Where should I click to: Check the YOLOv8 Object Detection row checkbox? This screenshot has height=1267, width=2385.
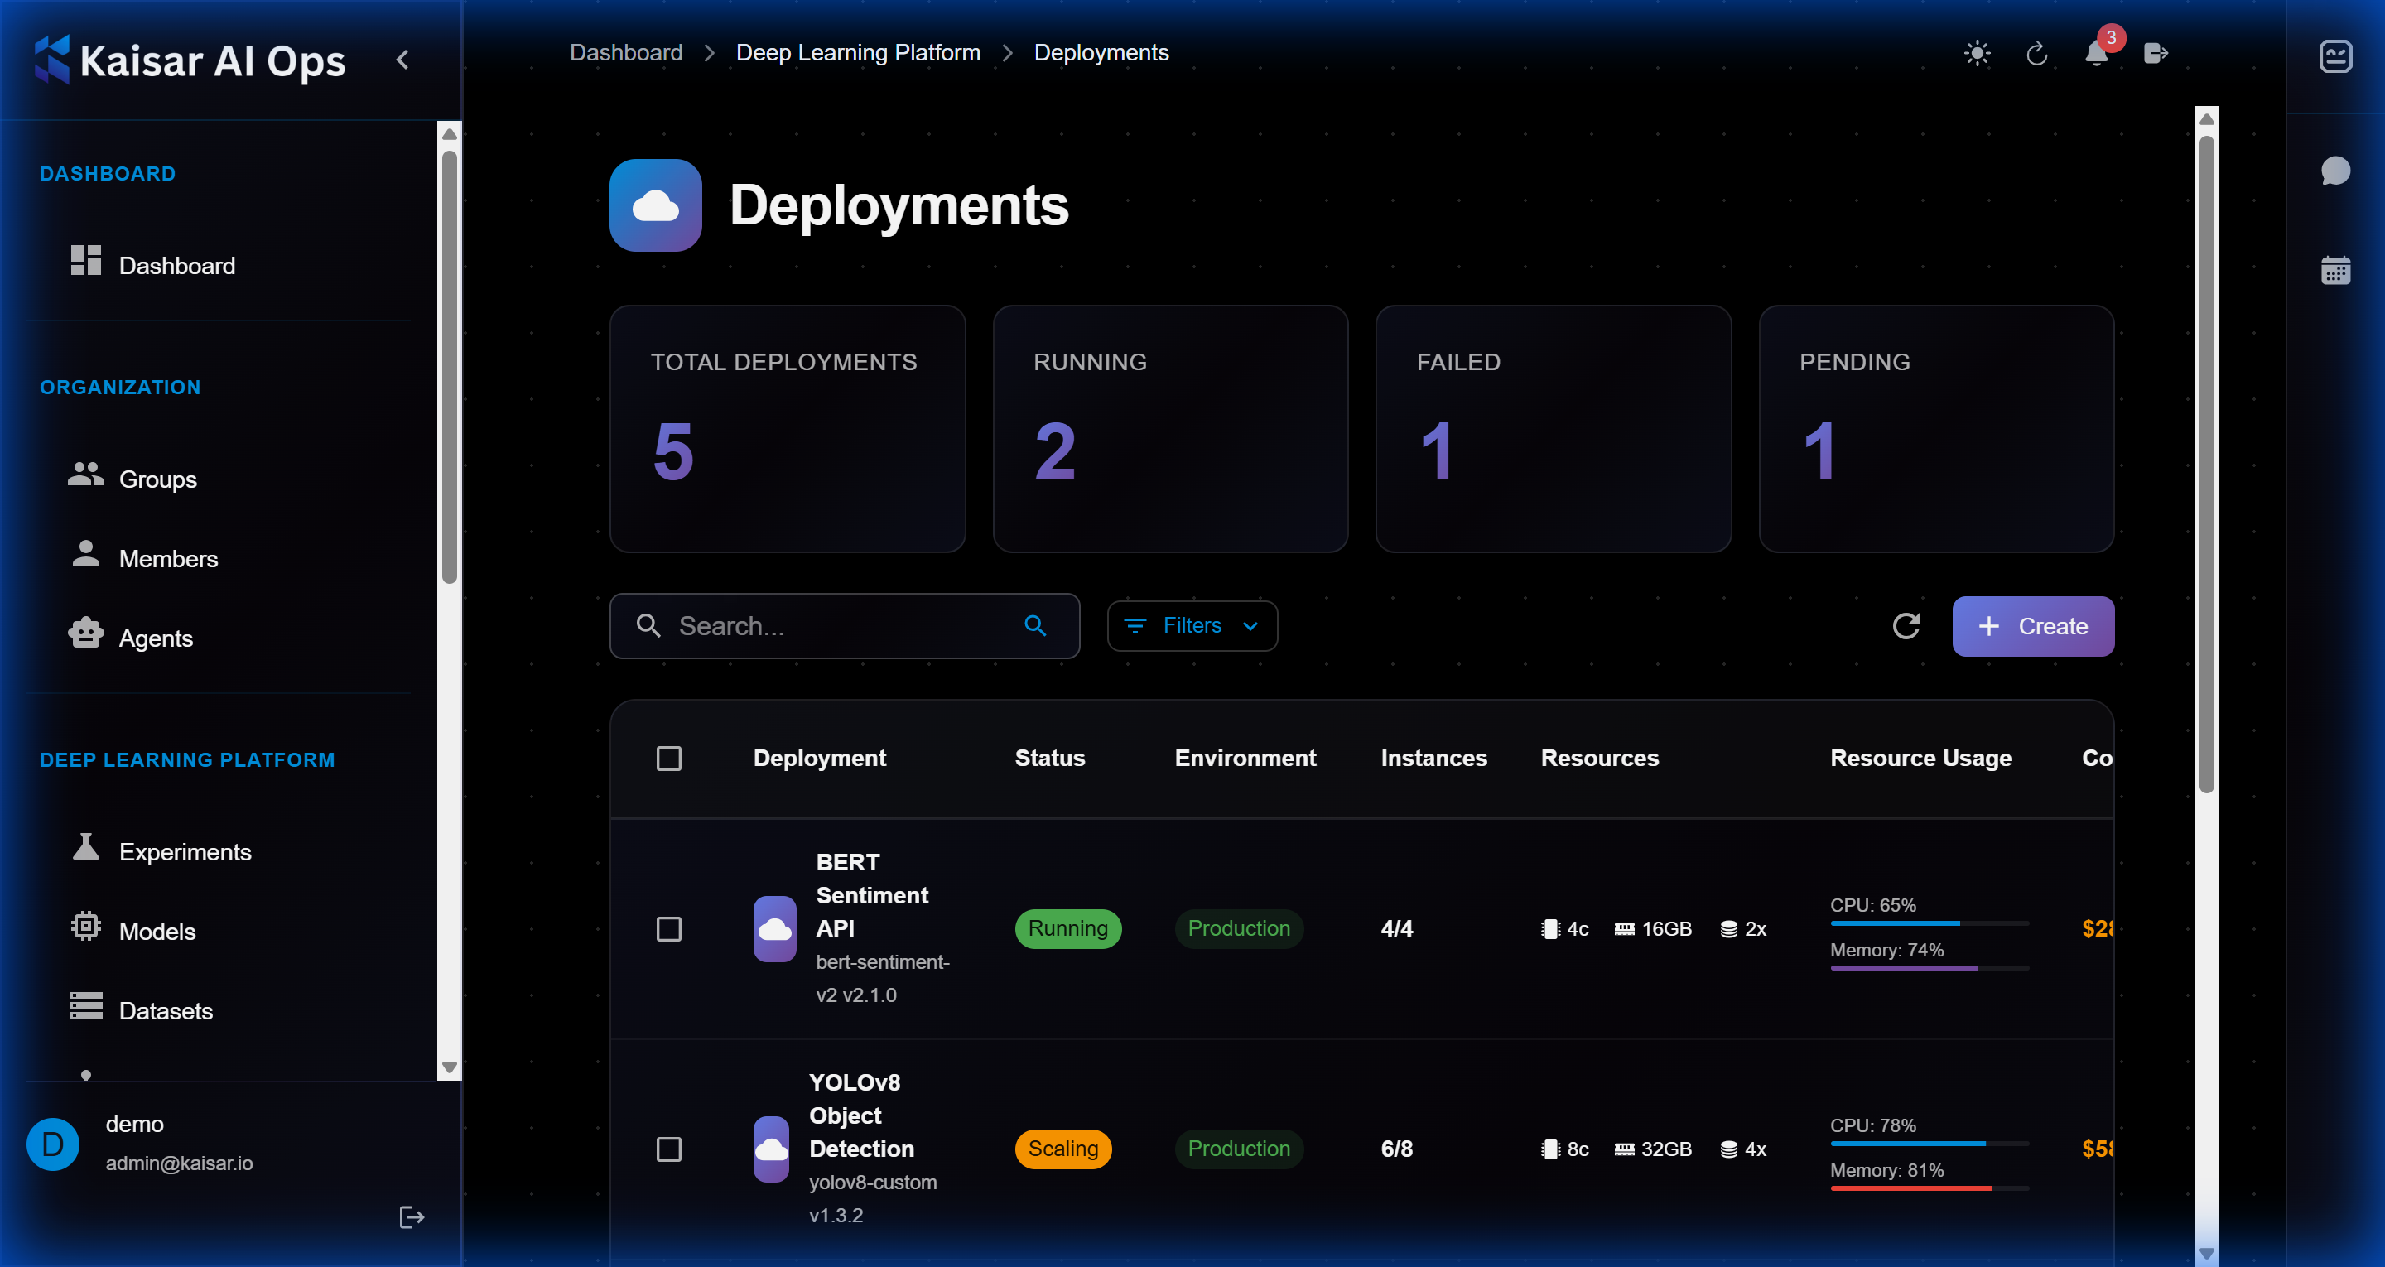click(x=669, y=1149)
